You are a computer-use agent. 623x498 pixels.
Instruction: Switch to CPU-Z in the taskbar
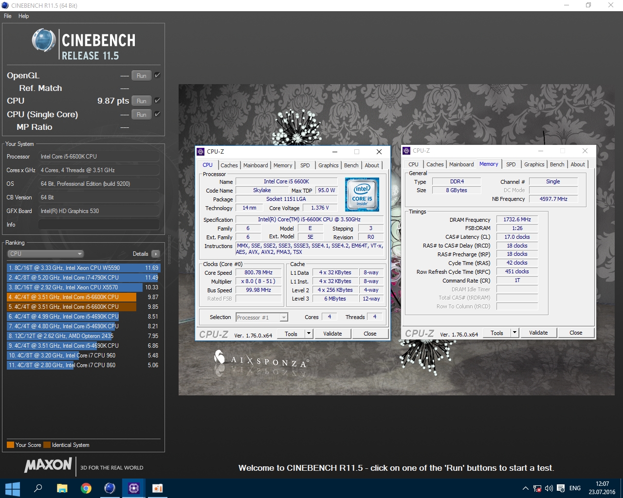point(134,488)
